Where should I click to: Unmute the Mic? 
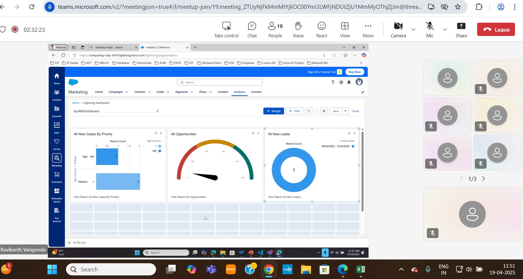point(430,30)
